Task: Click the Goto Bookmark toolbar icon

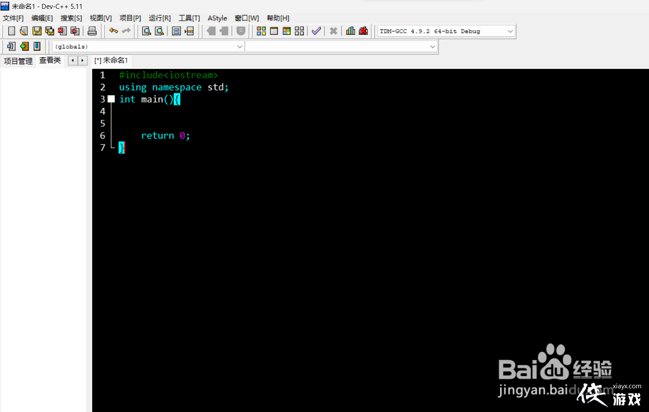Action: pyautogui.click(x=189, y=31)
